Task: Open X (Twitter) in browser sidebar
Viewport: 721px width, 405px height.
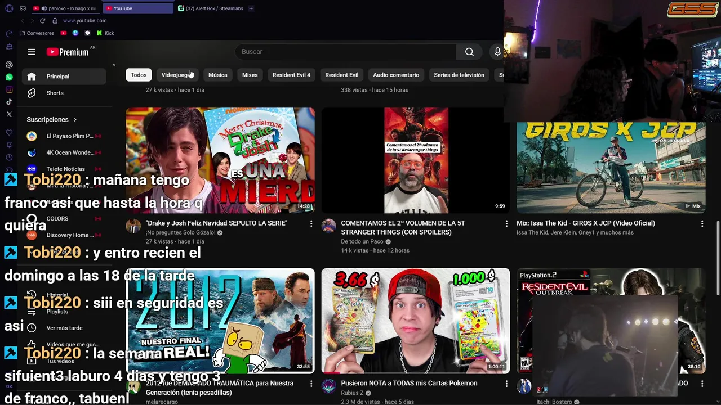Action: 9,114
